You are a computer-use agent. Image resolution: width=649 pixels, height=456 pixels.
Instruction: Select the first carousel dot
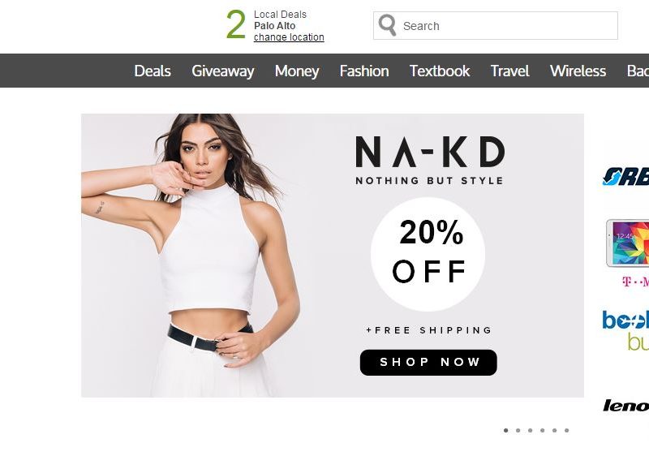(505, 430)
